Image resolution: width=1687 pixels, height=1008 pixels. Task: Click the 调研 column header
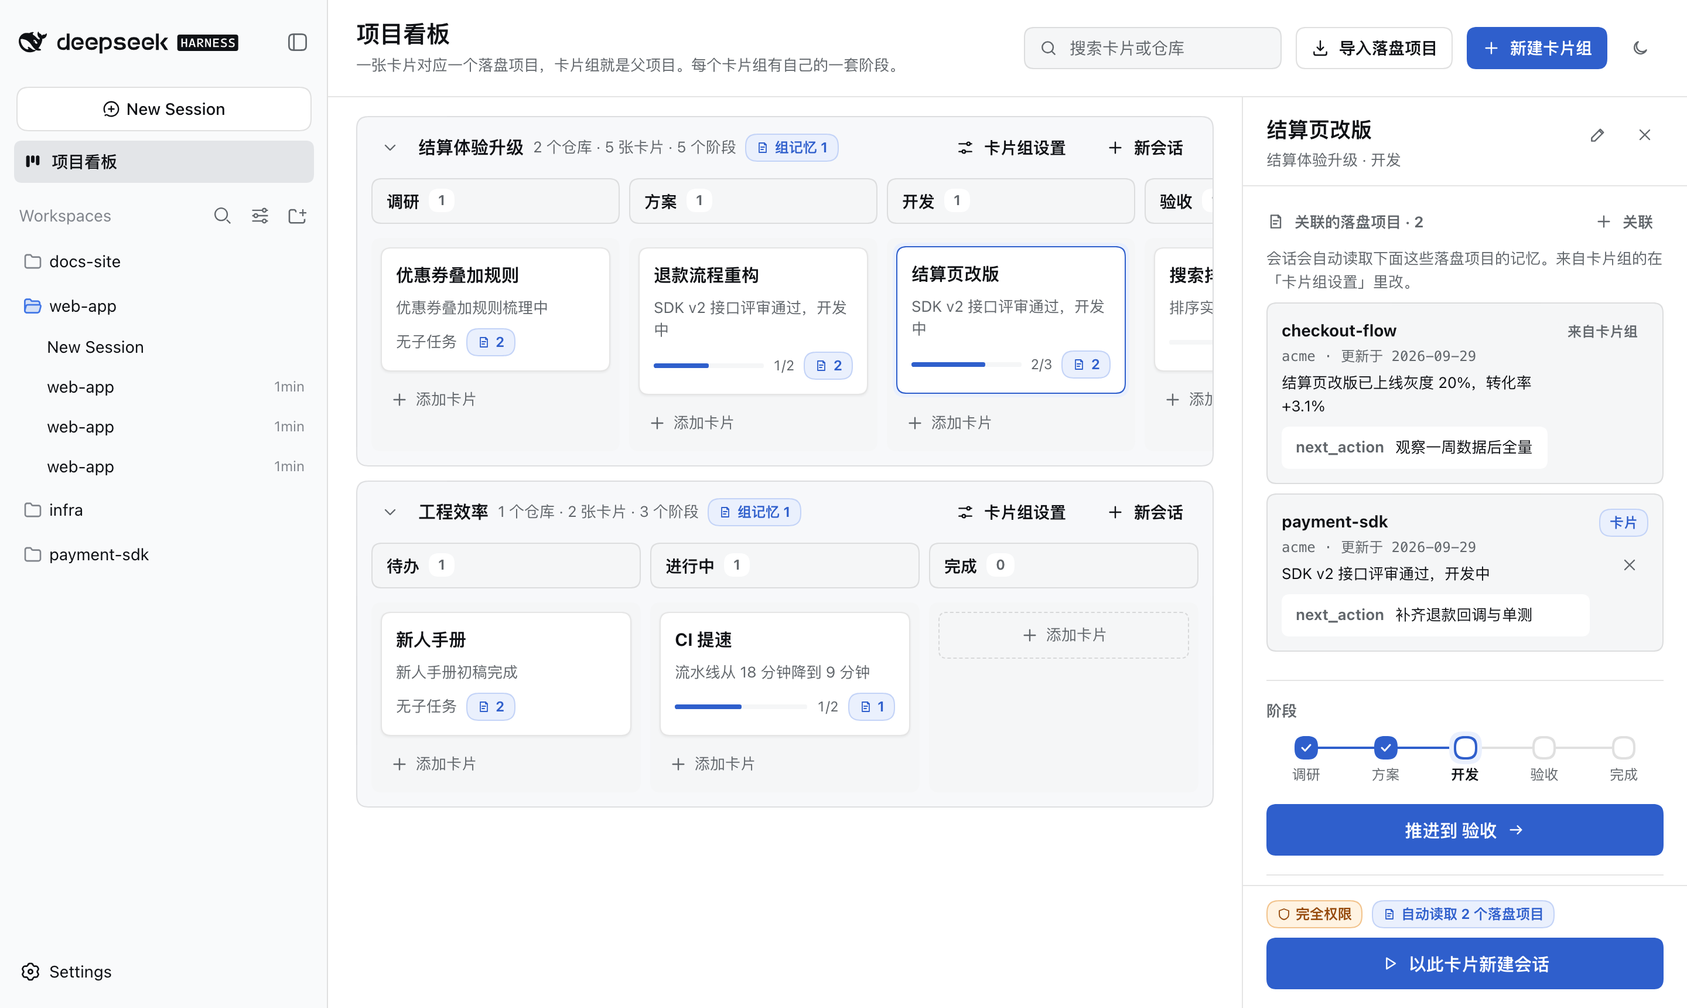(496, 201)
